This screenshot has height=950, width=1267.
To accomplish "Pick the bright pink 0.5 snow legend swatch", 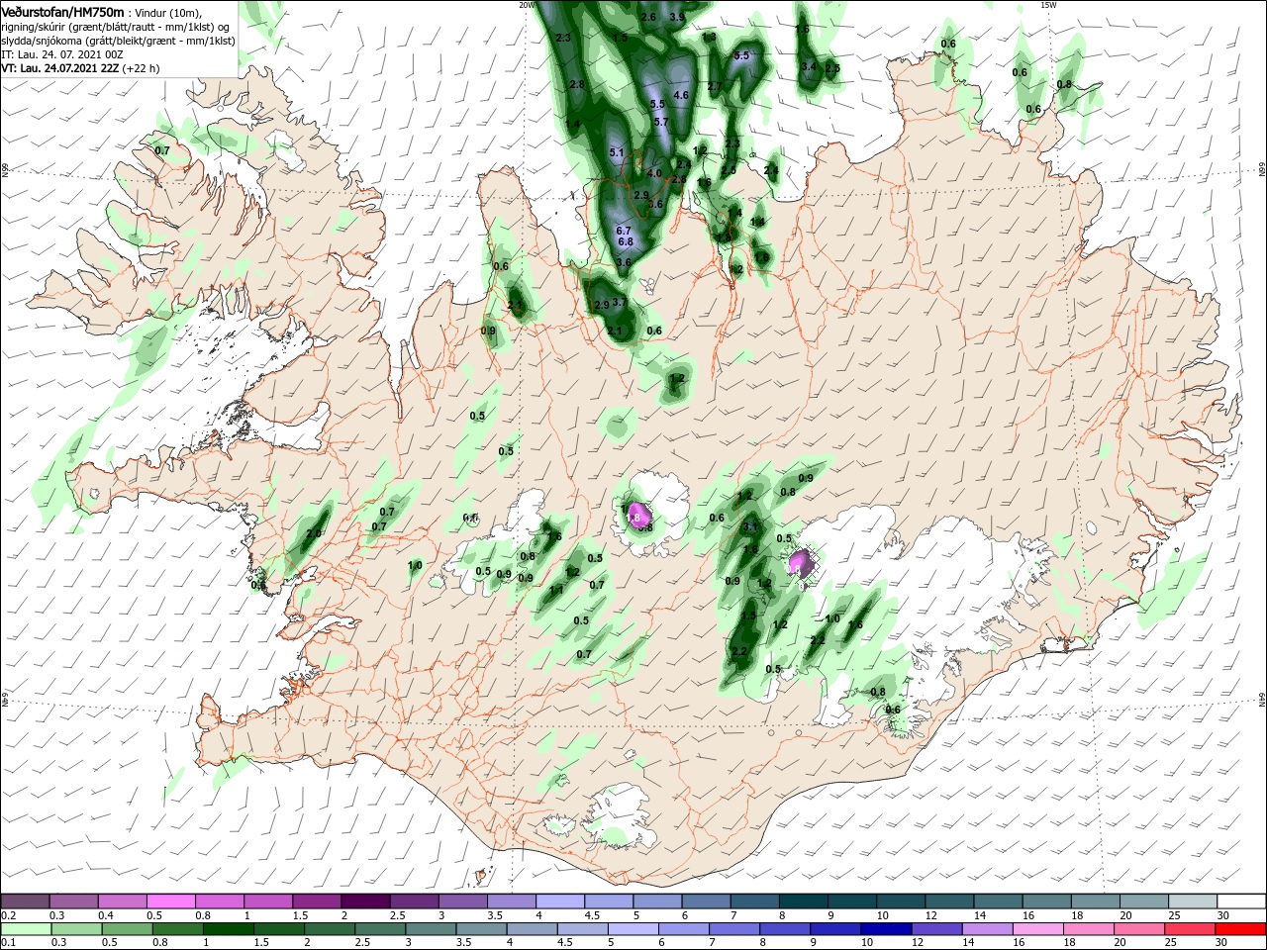I will click(x=170, y=901).
